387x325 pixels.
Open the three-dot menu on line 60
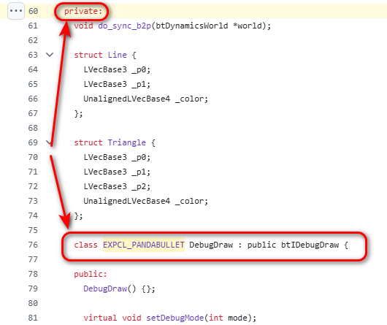click(16, 11)
